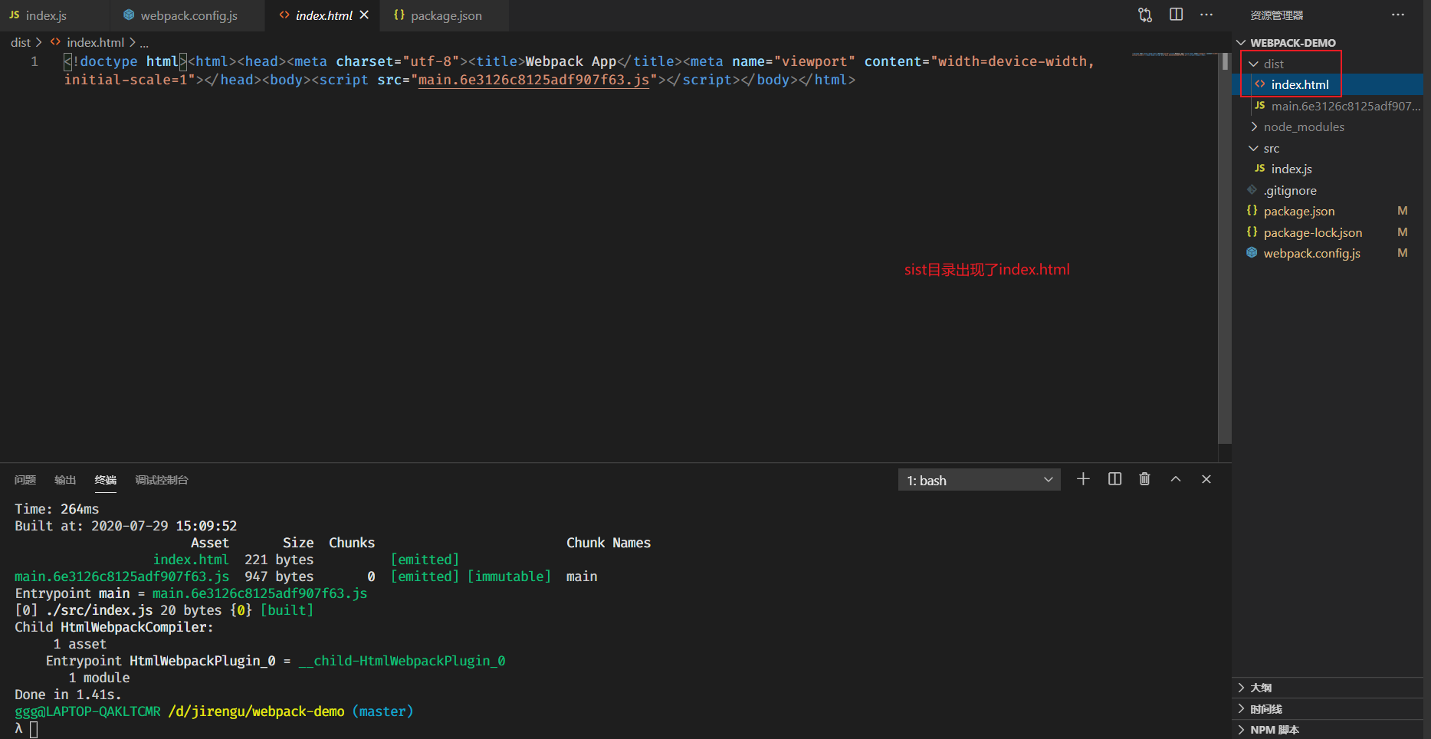Close the terminal panel
The height and width of the screenshot is (739, 1431).
coord(1206,479)
